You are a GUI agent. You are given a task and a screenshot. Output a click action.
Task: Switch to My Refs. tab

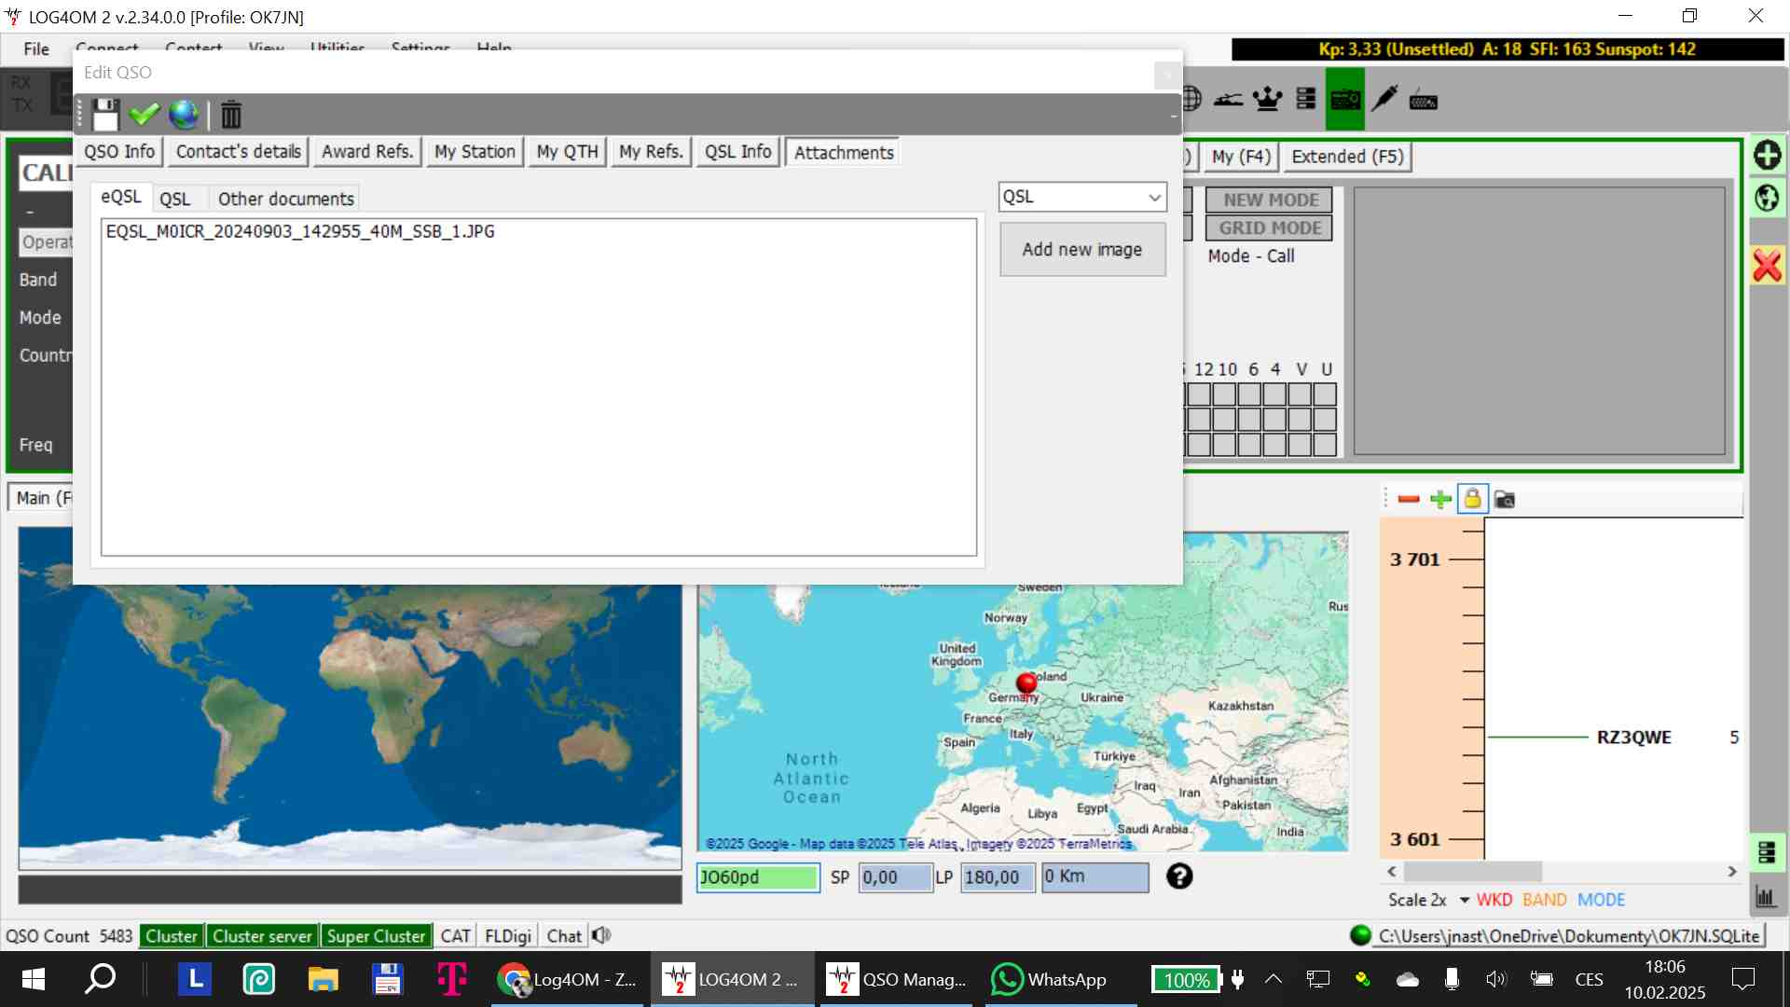[x=651, y=152]
